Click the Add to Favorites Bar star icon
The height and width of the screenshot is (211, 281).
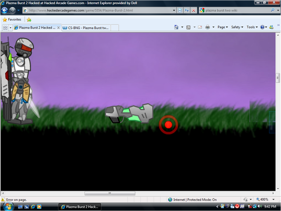(x=29, y=19)
